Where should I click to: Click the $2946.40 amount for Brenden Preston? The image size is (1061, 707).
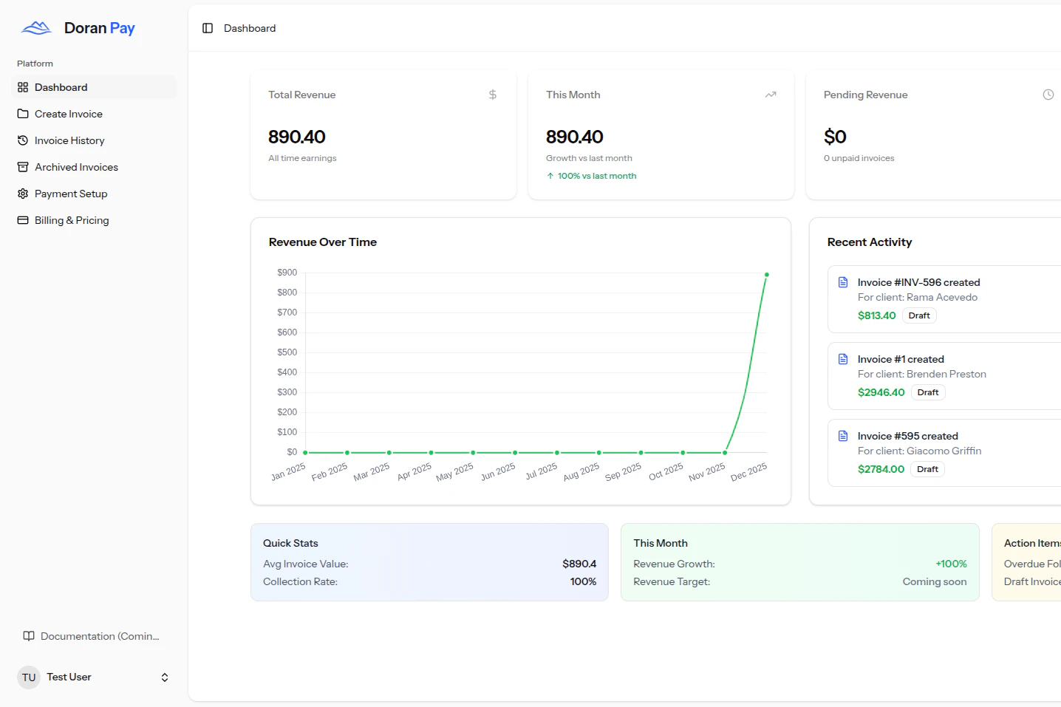coord(881,392)
